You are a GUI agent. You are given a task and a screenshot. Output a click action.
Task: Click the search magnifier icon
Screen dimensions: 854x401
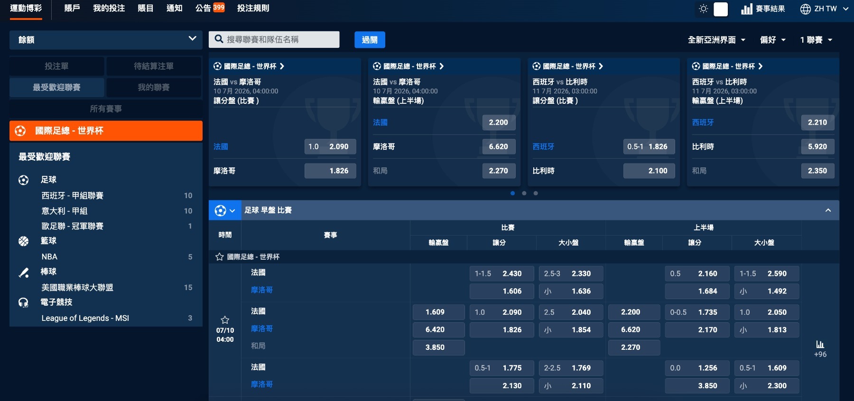click(x=219, y=39)
